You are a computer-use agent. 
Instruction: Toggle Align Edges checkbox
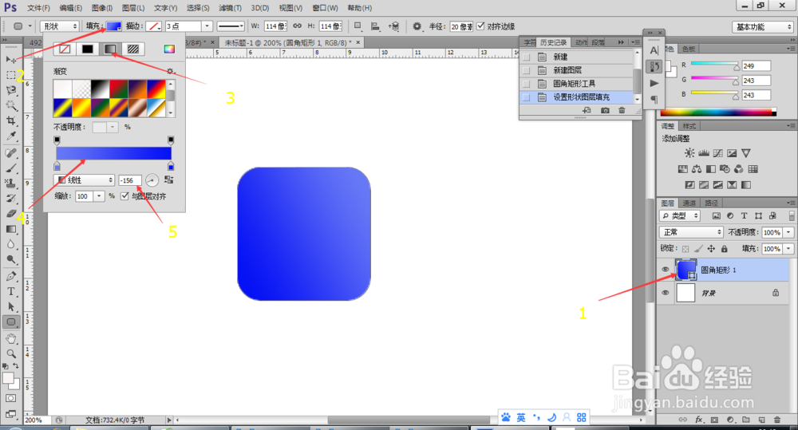[480, 26]
